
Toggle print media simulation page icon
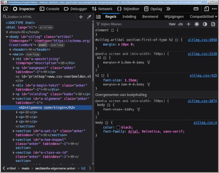point(213,24)
